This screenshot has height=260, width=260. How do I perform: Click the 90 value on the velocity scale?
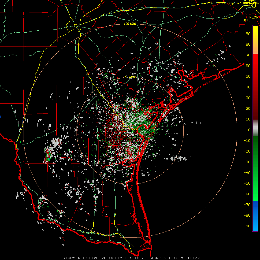pos(248,34)
